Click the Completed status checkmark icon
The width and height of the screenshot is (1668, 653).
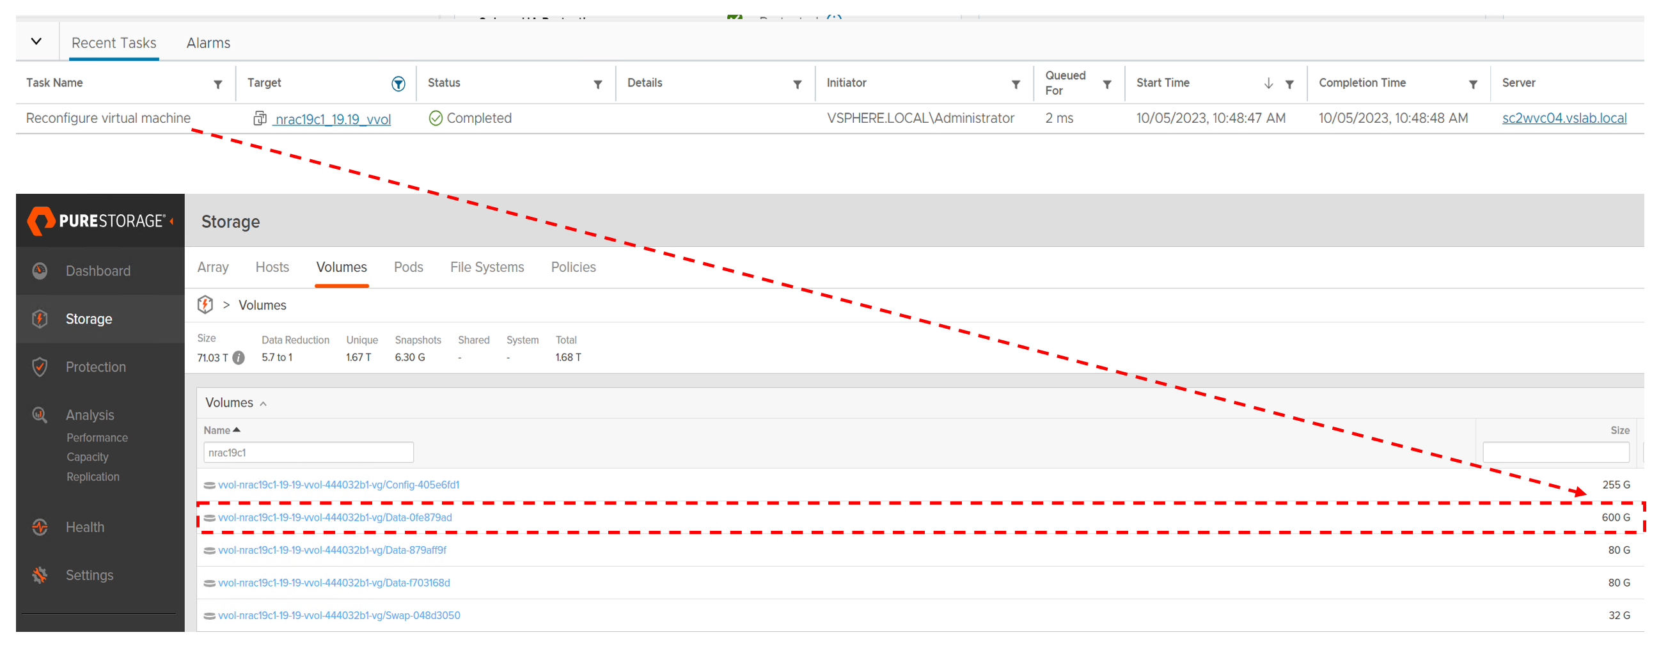(436, 118)
